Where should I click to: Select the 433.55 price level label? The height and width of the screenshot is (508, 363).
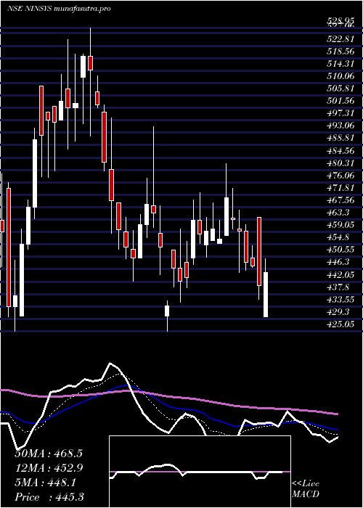click(x=340, y=299)
